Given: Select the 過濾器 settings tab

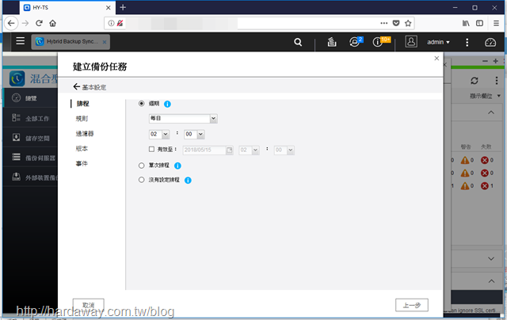Looking at the screenshot, I should (x=85, y=134).
